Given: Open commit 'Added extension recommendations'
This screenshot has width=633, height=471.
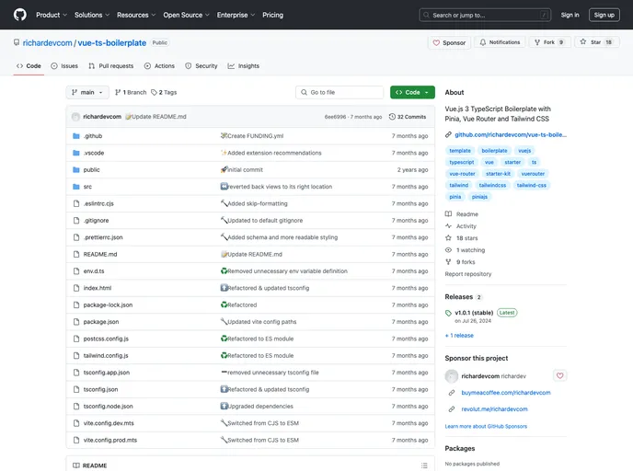Looking at the screenshot, I should (274, 153).
